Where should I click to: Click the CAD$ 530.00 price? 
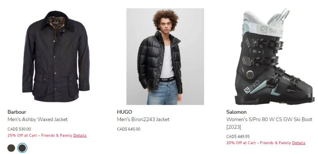[x=19, y=129]
